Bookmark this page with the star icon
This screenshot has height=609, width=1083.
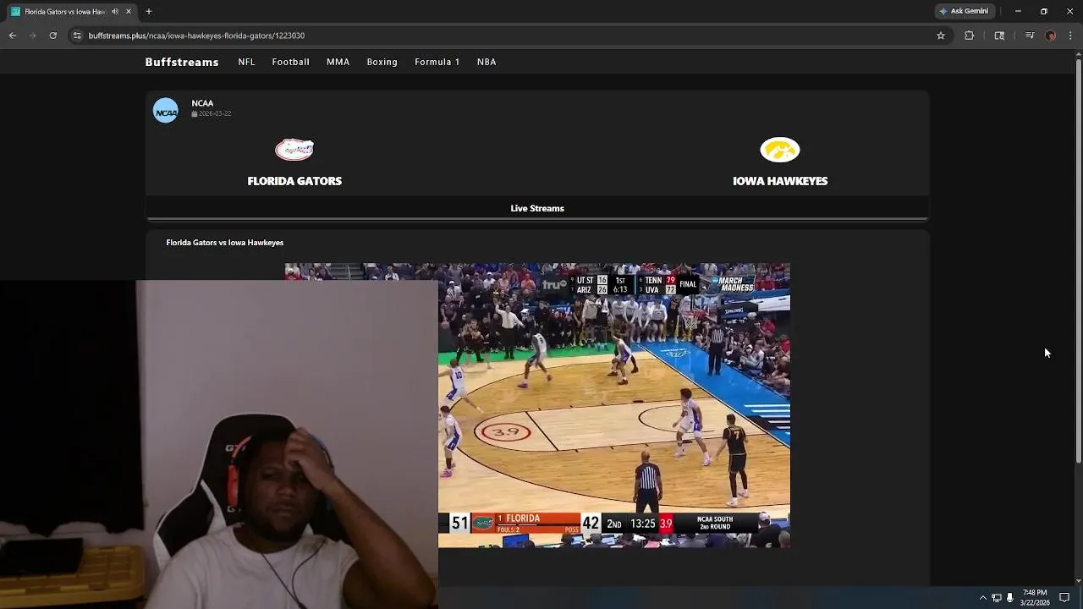tap(941, 36)
